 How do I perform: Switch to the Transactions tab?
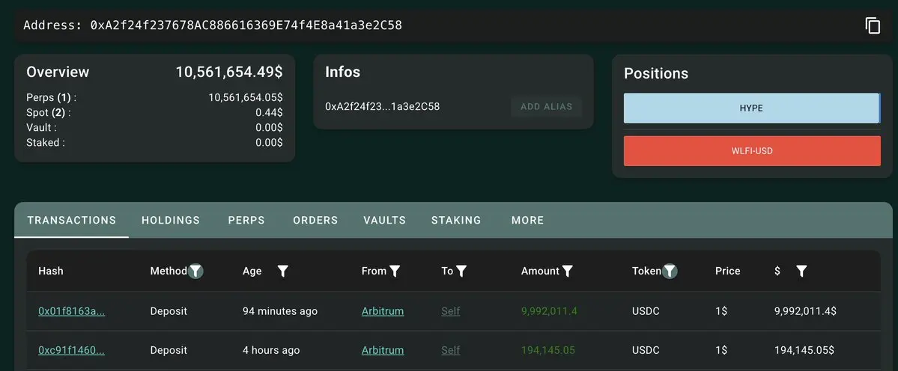click(72, 220)
